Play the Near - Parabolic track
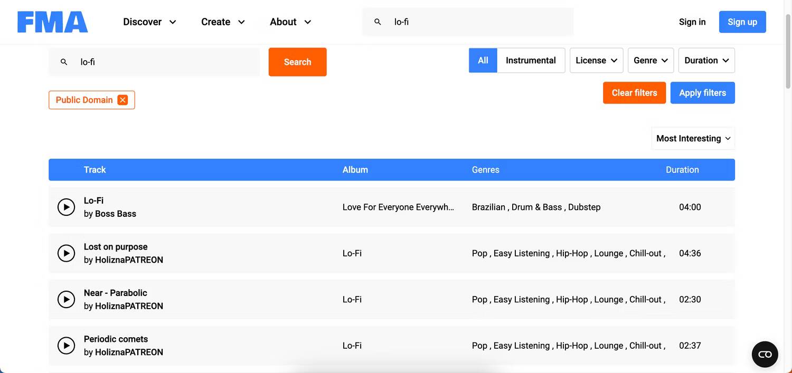 [66, 300]
